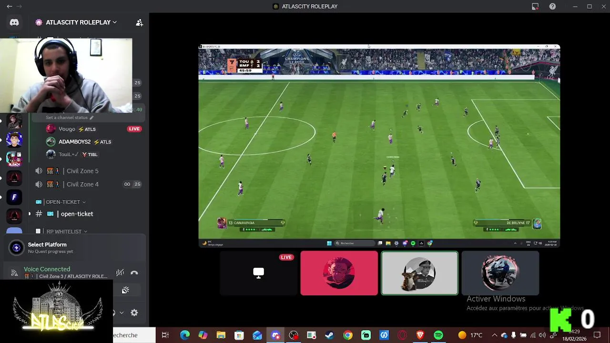
Task: Open the weather 17°C taskbar widget
Action: click(470, 335)
